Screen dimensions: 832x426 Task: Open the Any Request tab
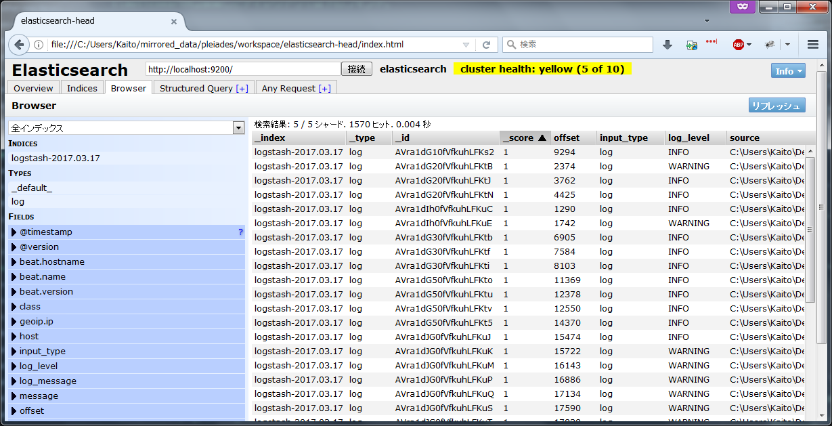(296, 88)
